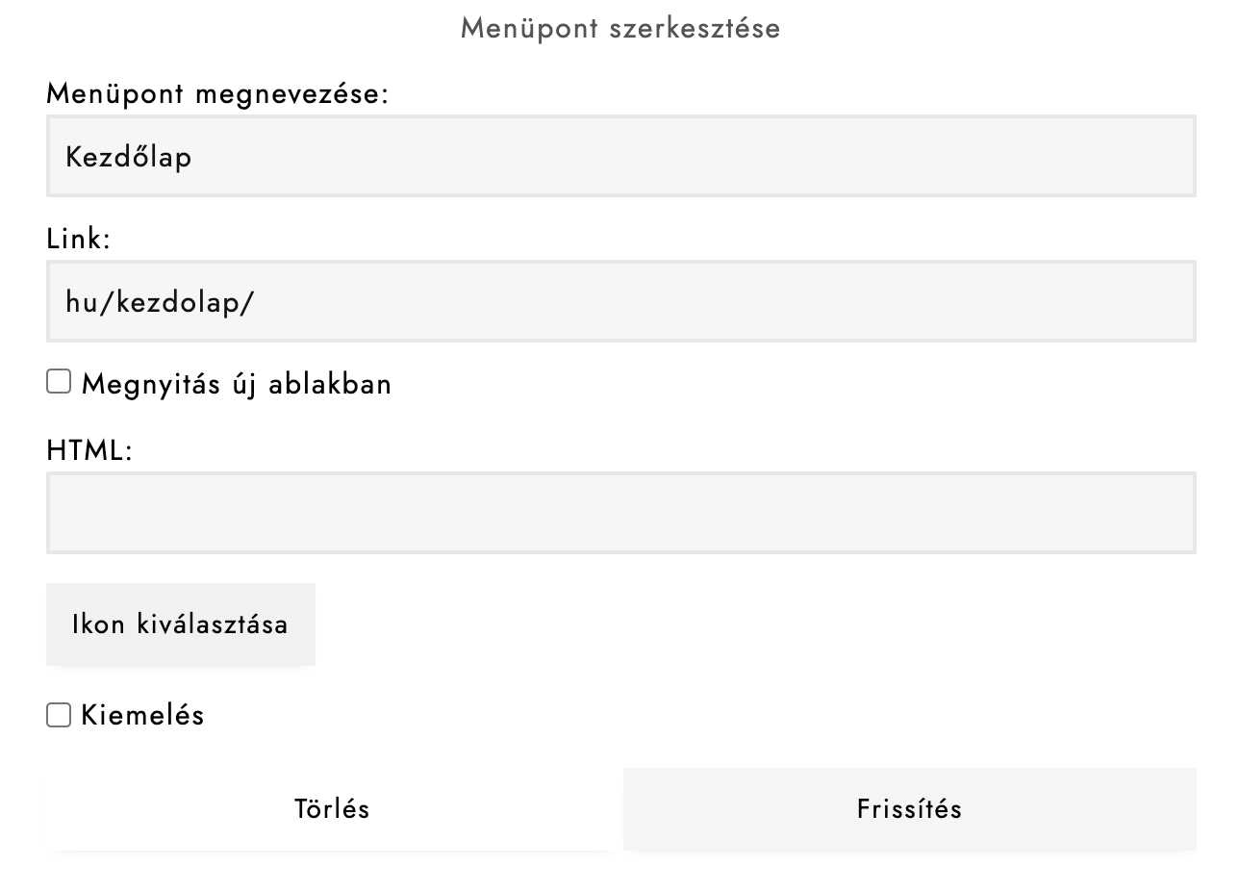The image size is (1239, 891).
Task: Click on the 'hu/kezdolap/' text value
Action: pyautogui.click(x=160, y=302)
